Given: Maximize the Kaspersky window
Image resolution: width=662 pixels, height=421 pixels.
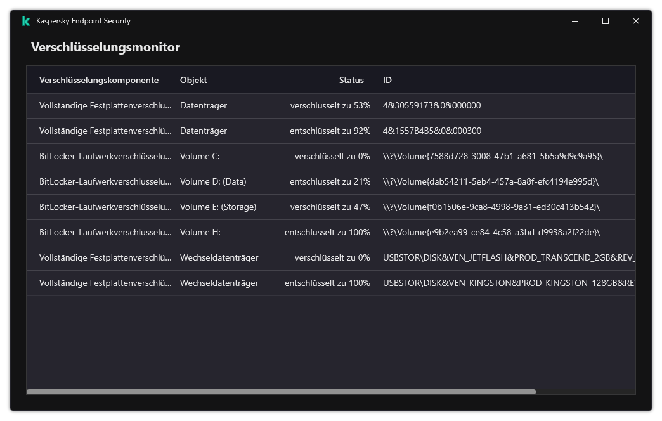Looking at the screenshot, I should tap(606, 21).
